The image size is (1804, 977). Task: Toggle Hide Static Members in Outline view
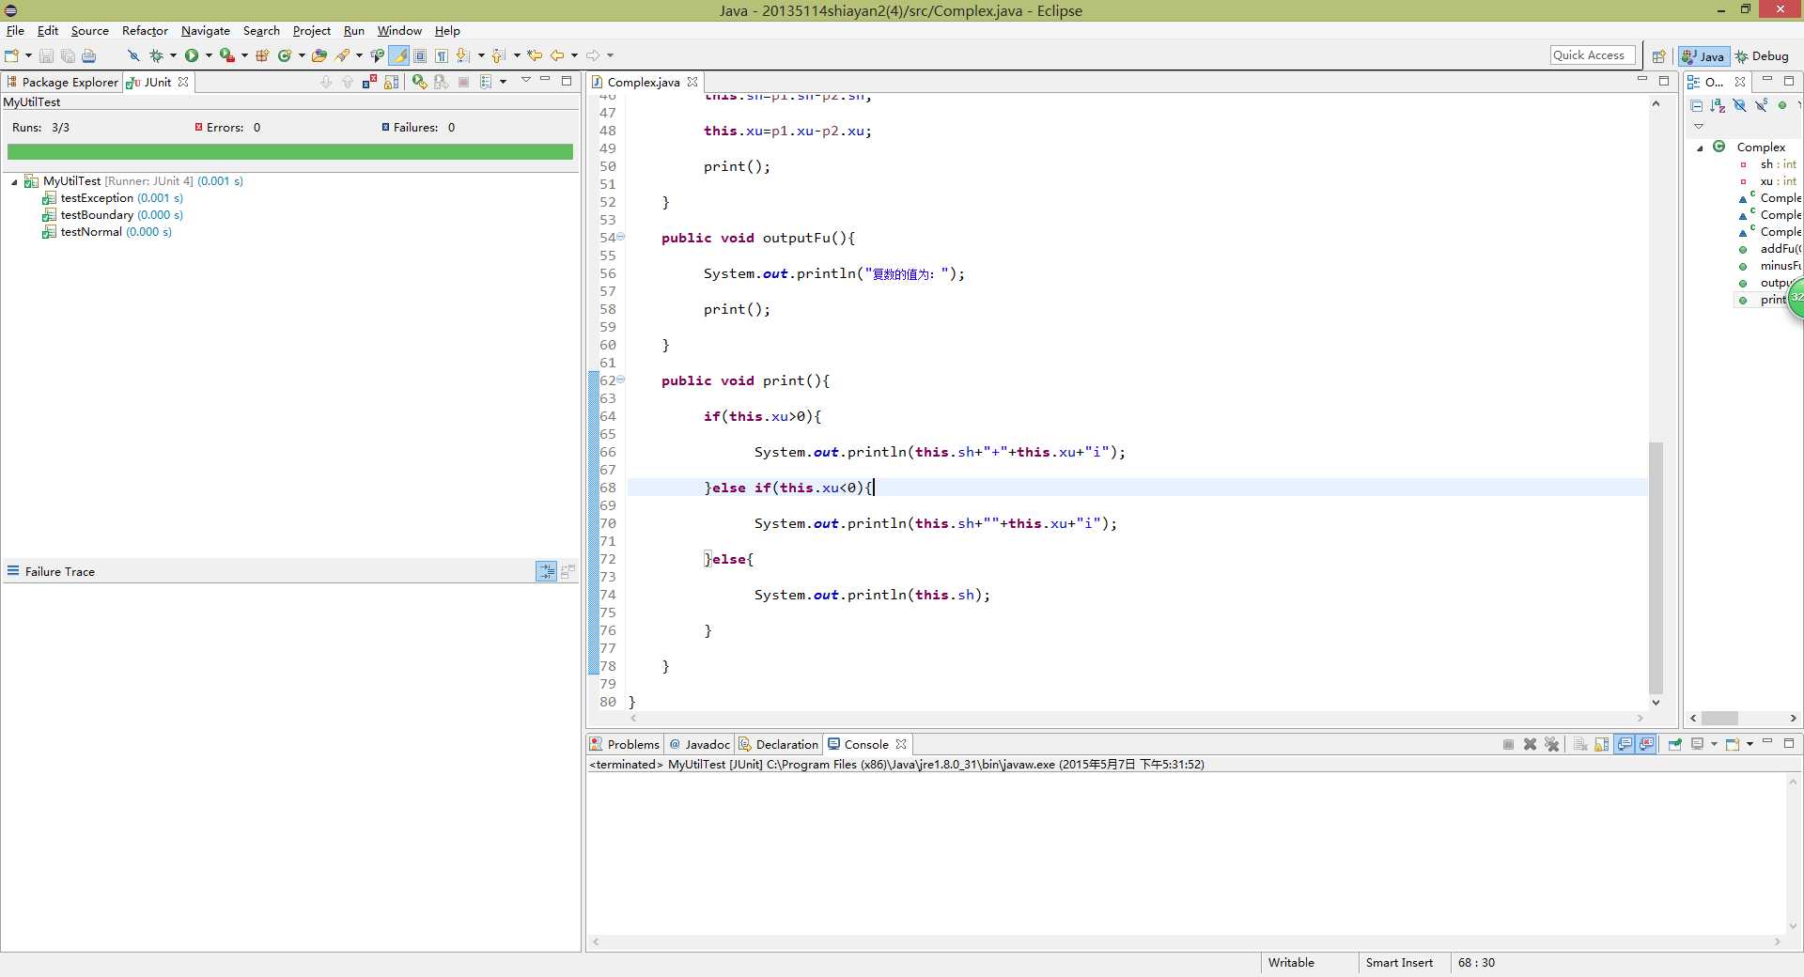coord(1762,105)
